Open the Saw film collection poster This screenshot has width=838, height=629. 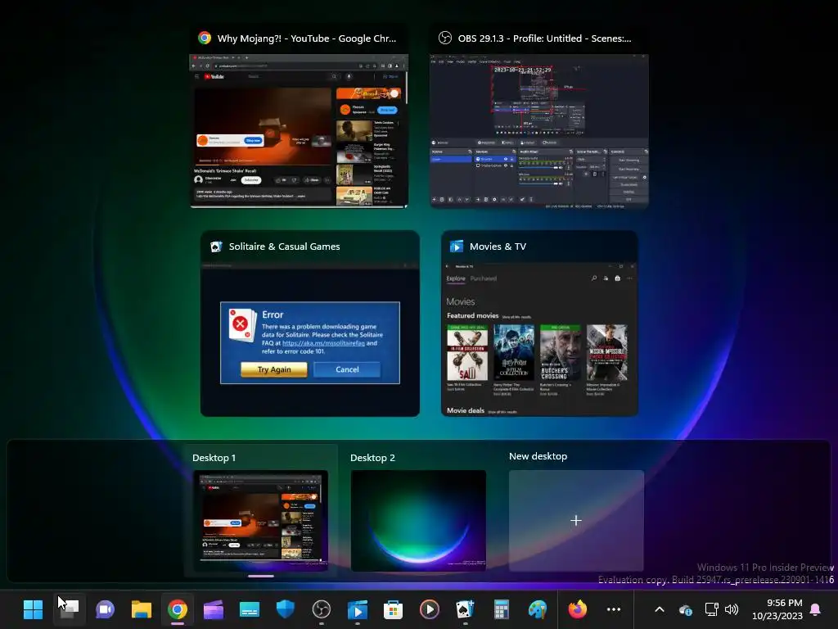pos(467,352)
